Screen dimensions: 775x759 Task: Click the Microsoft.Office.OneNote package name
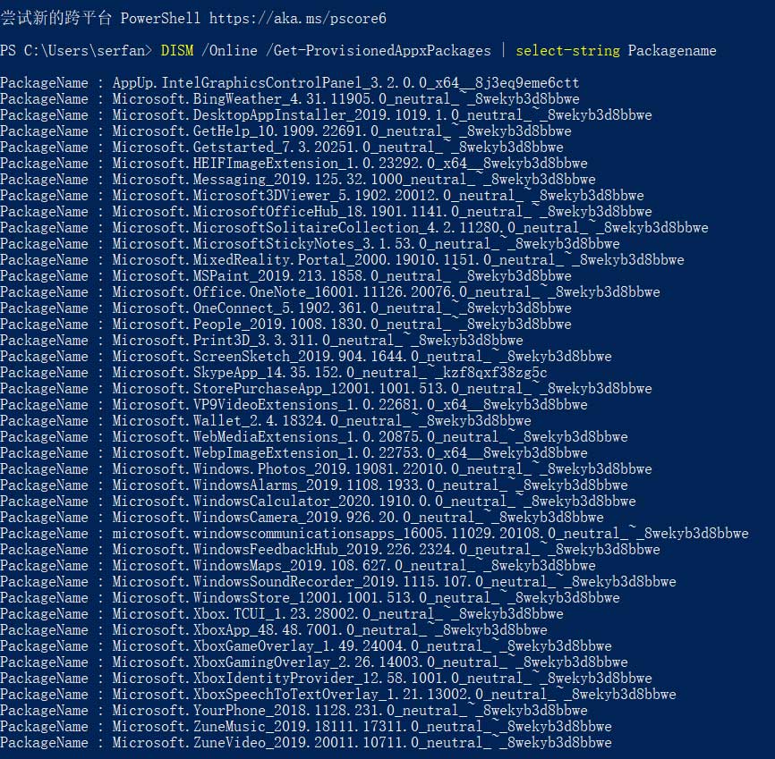click(x=386, y=292)
